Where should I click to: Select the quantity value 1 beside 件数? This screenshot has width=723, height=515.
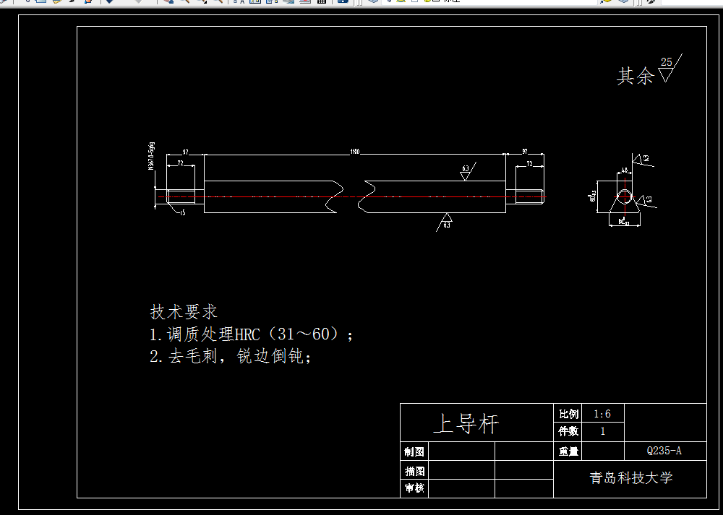tap(603, 431)
